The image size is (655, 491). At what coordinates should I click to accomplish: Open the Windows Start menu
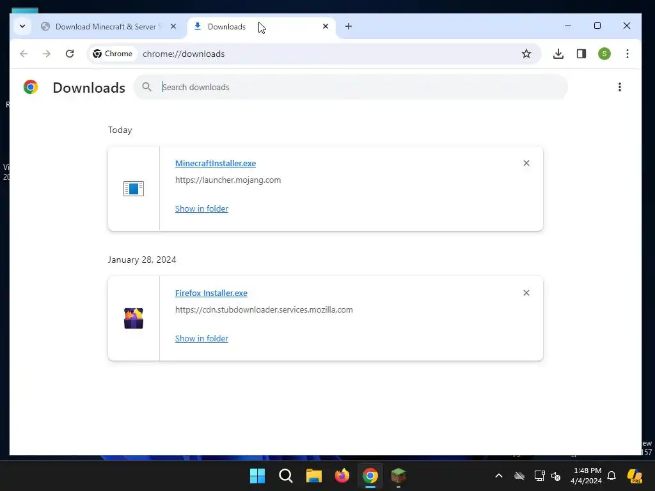click(x=257, y=476)
